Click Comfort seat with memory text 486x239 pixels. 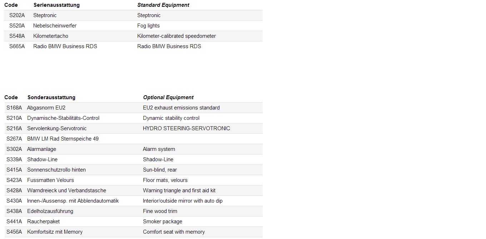(x=174, y=232)
